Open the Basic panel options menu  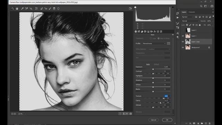click(x=173, y=35)
